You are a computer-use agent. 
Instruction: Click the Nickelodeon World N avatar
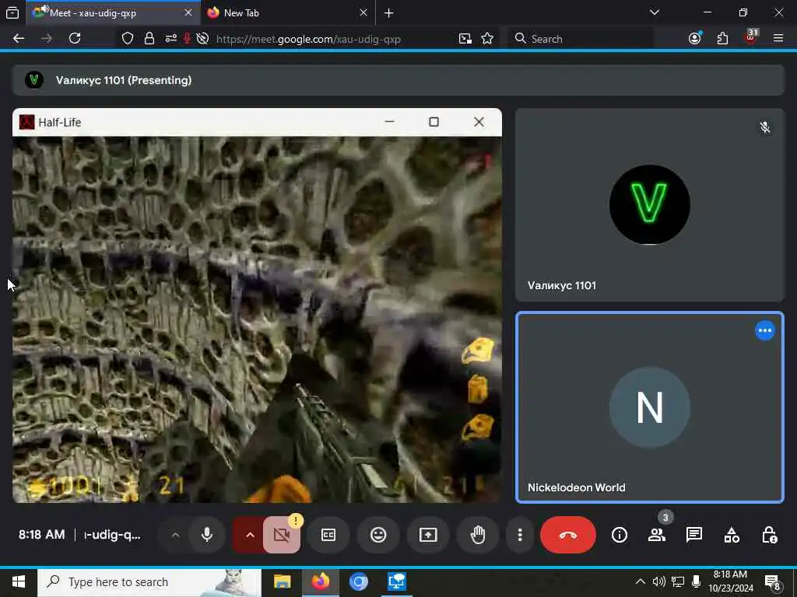(650, 407)
